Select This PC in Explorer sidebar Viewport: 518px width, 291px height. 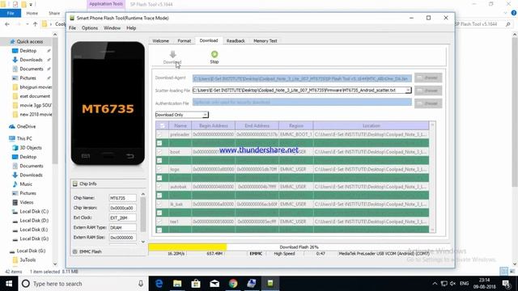coord(24,138)
